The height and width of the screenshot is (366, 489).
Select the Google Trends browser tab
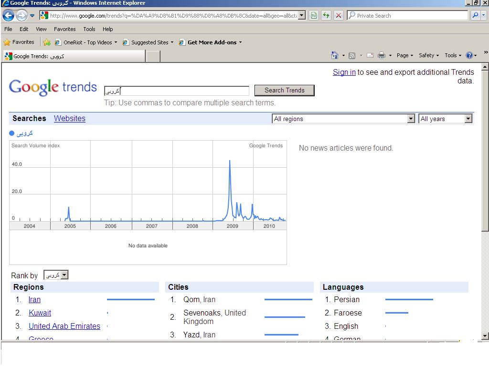pos(74,56)
